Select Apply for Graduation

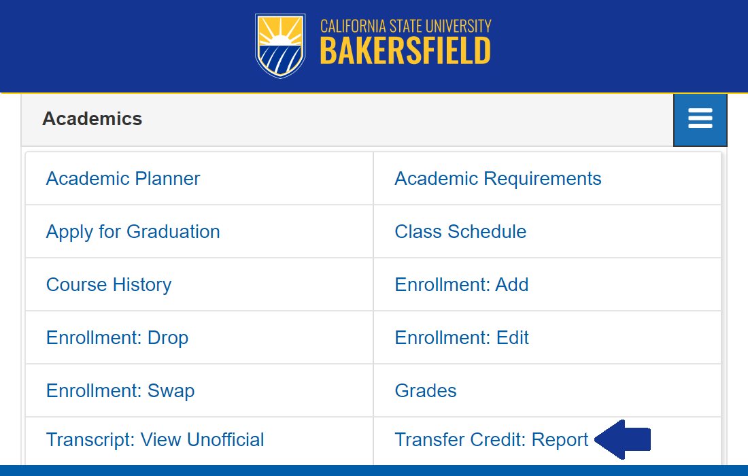(x=133, y=231)
